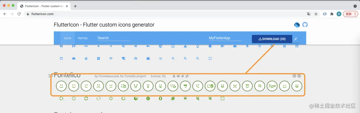
Task: Pick the Opera browser font icon
Action: click(x=161, y=99)
